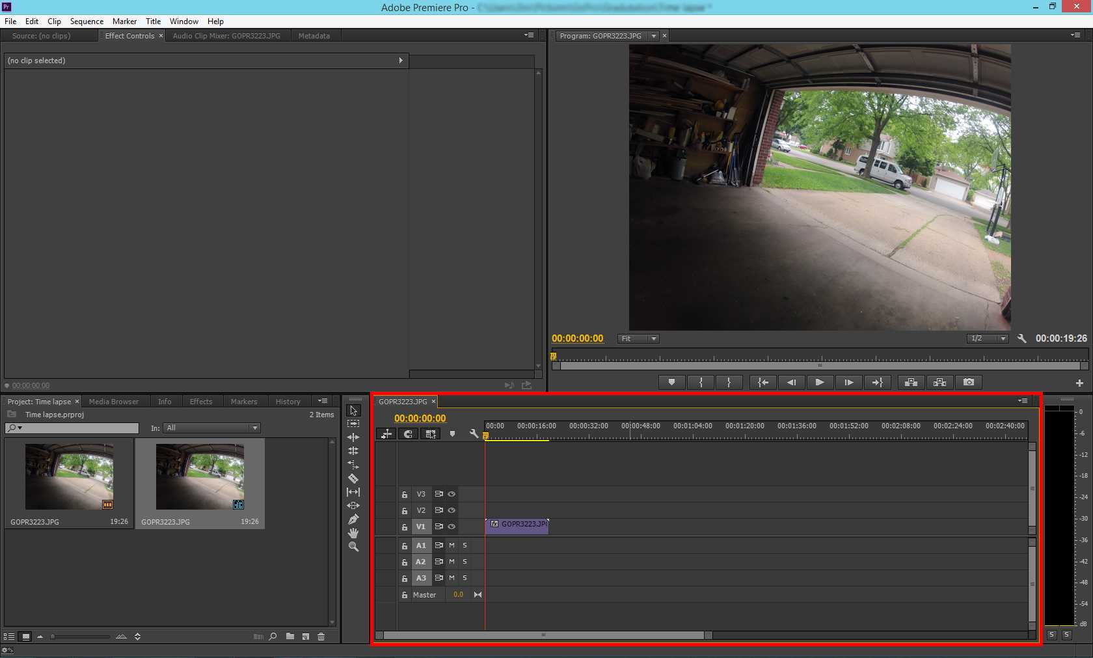Open the Clip menu
Image resolution: width=1093 pixels, height=658 pixels.
(x=54, y=21)
